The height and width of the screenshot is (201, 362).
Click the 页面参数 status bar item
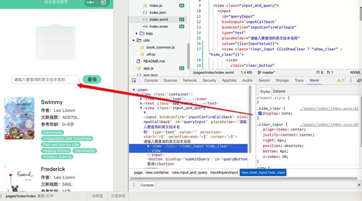coord(118,196)
